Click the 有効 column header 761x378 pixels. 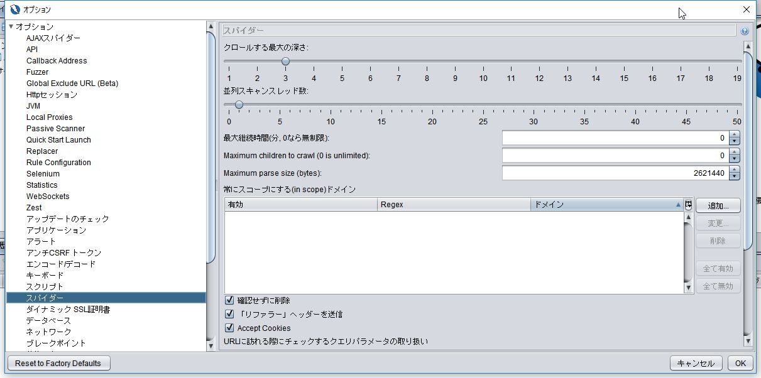301,205
